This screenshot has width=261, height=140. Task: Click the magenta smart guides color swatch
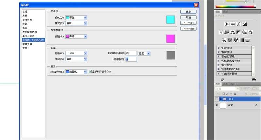(x=170, y=38)
